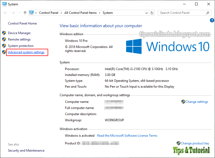Click shield icon beside Advanced system settings
The height and width of the screenshot is (158, 215).
point(4,52)
